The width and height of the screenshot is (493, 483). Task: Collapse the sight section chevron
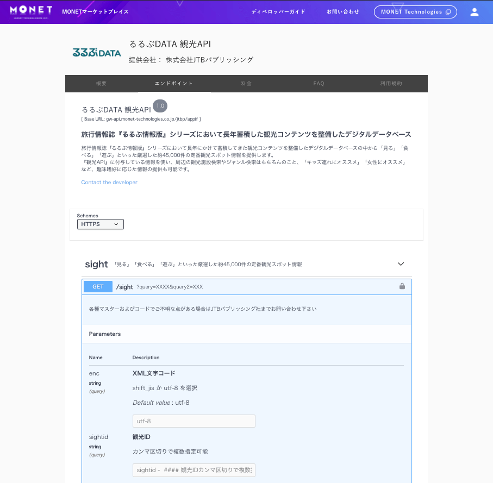(x=401, y=264)
